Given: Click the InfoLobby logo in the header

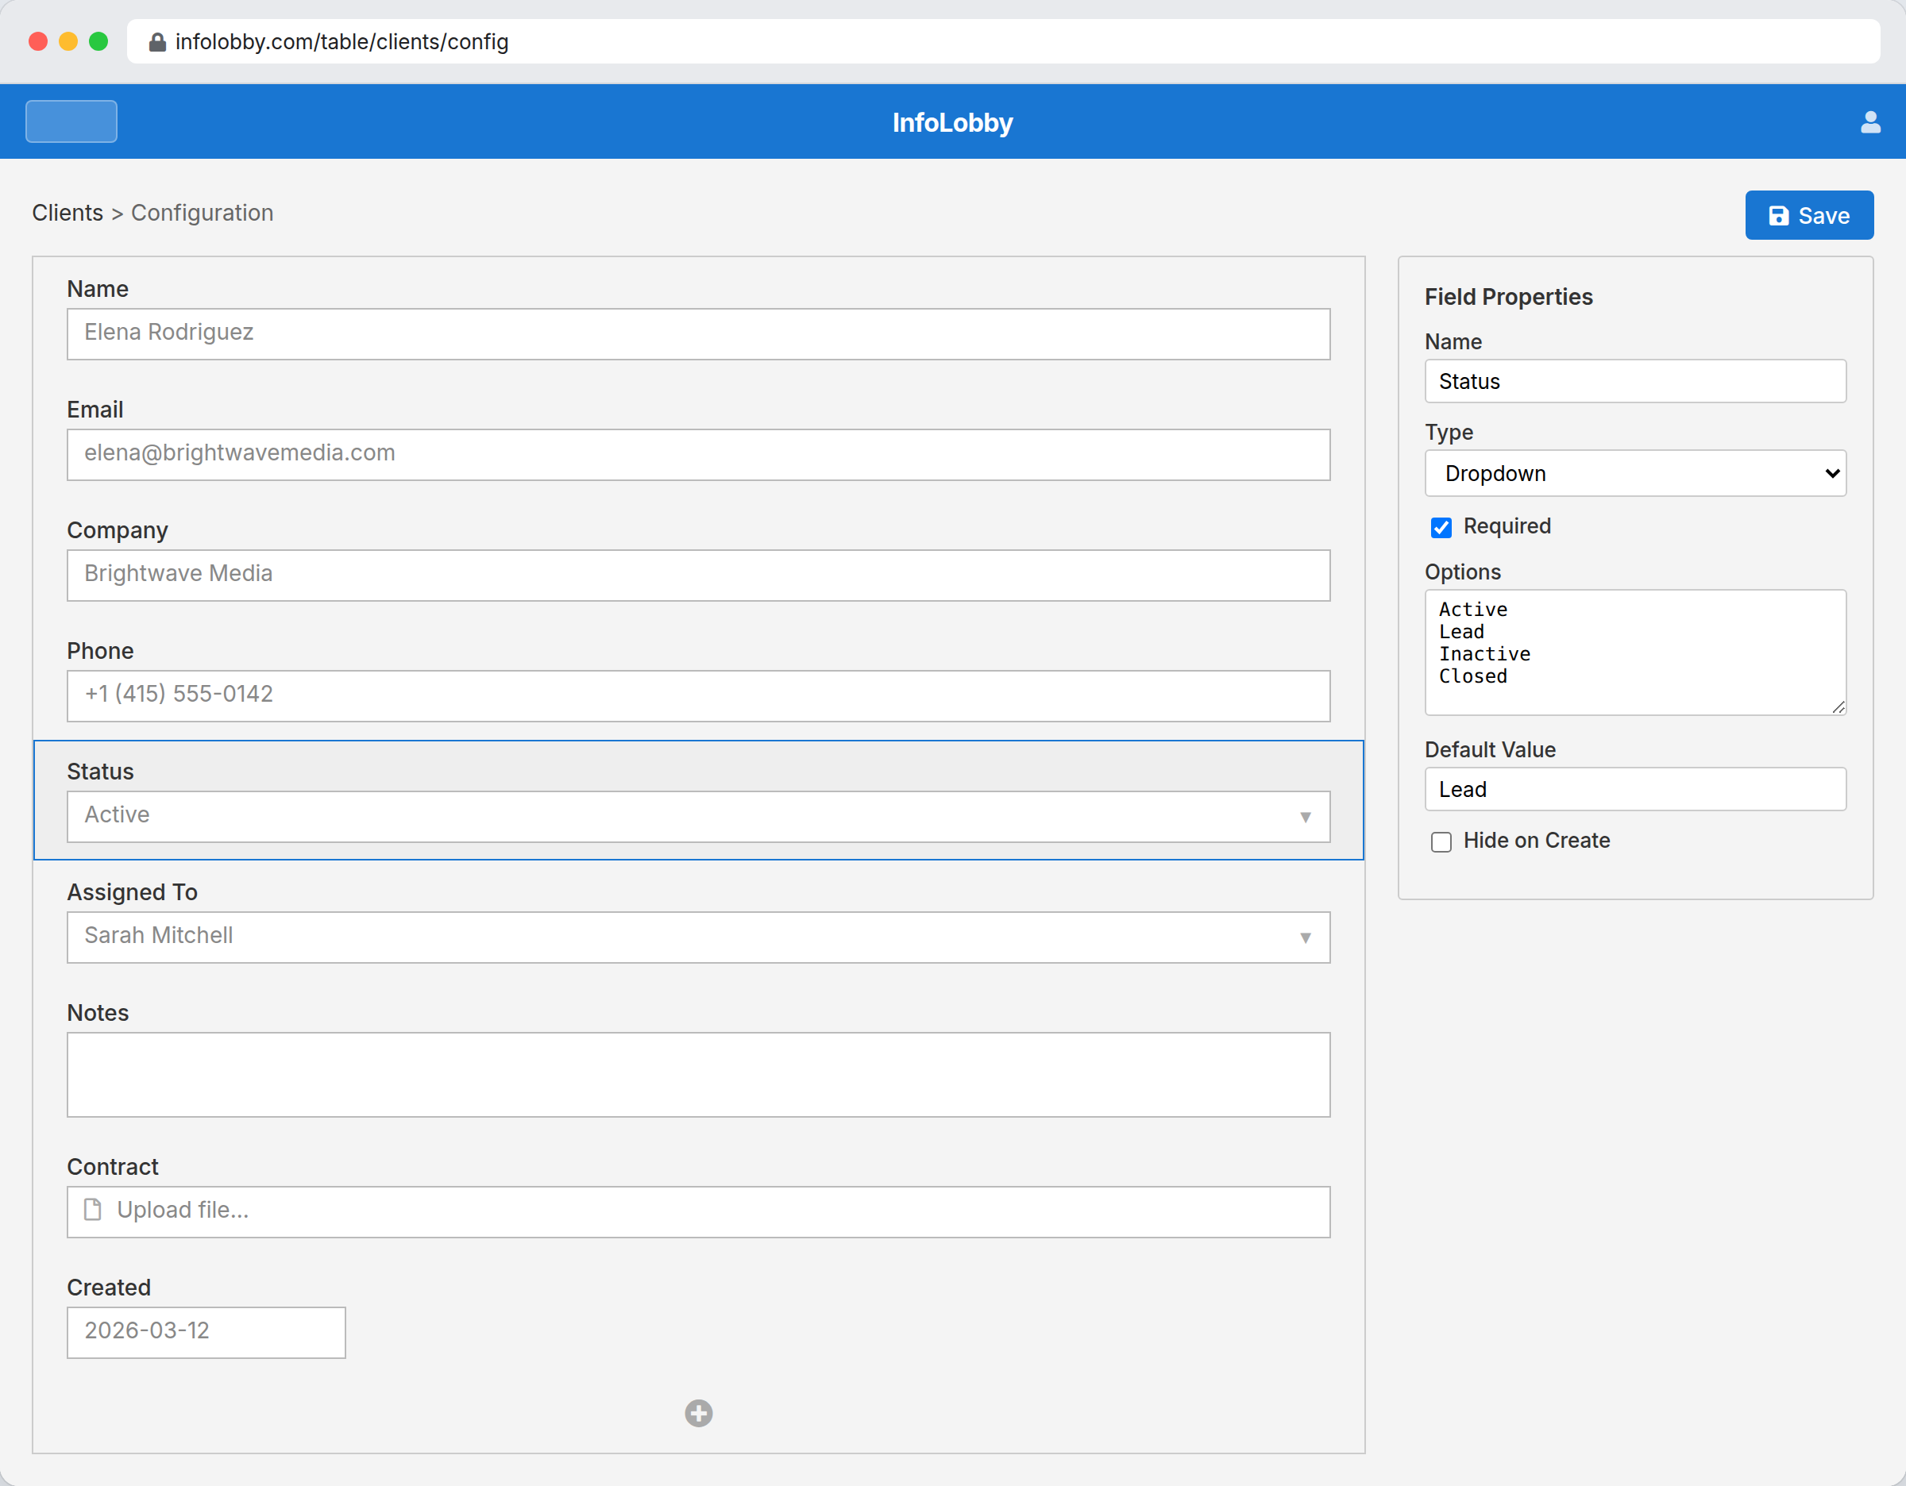Looking at the screenshot, I should point(952,122).
